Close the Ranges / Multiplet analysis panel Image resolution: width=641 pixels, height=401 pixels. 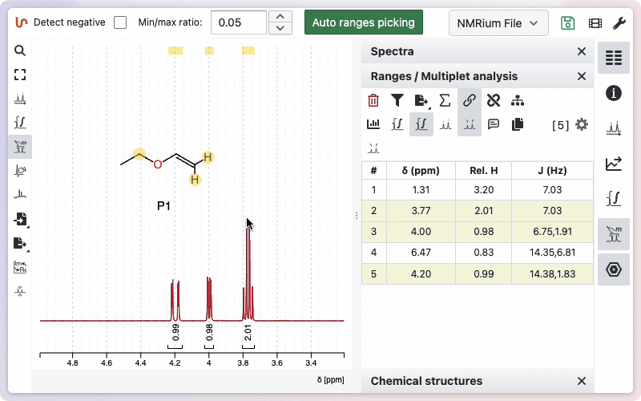pos(582,76)
